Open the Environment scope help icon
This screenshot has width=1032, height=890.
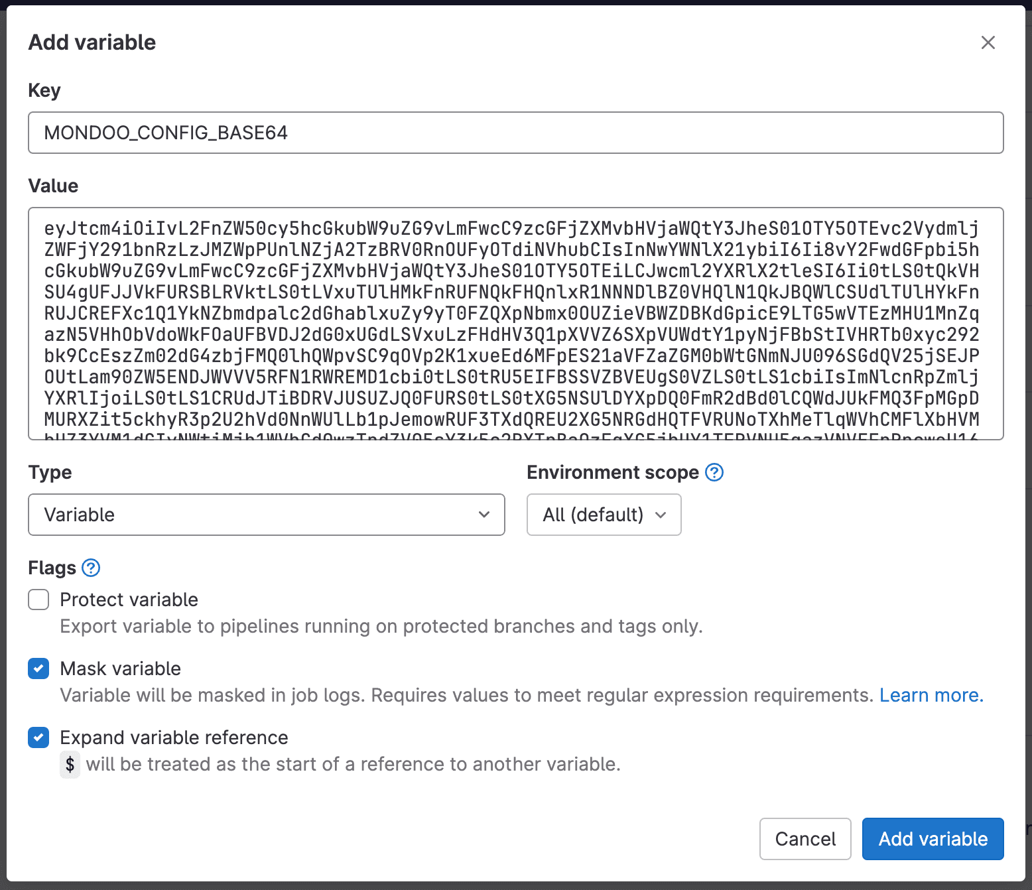coord(714,473)
